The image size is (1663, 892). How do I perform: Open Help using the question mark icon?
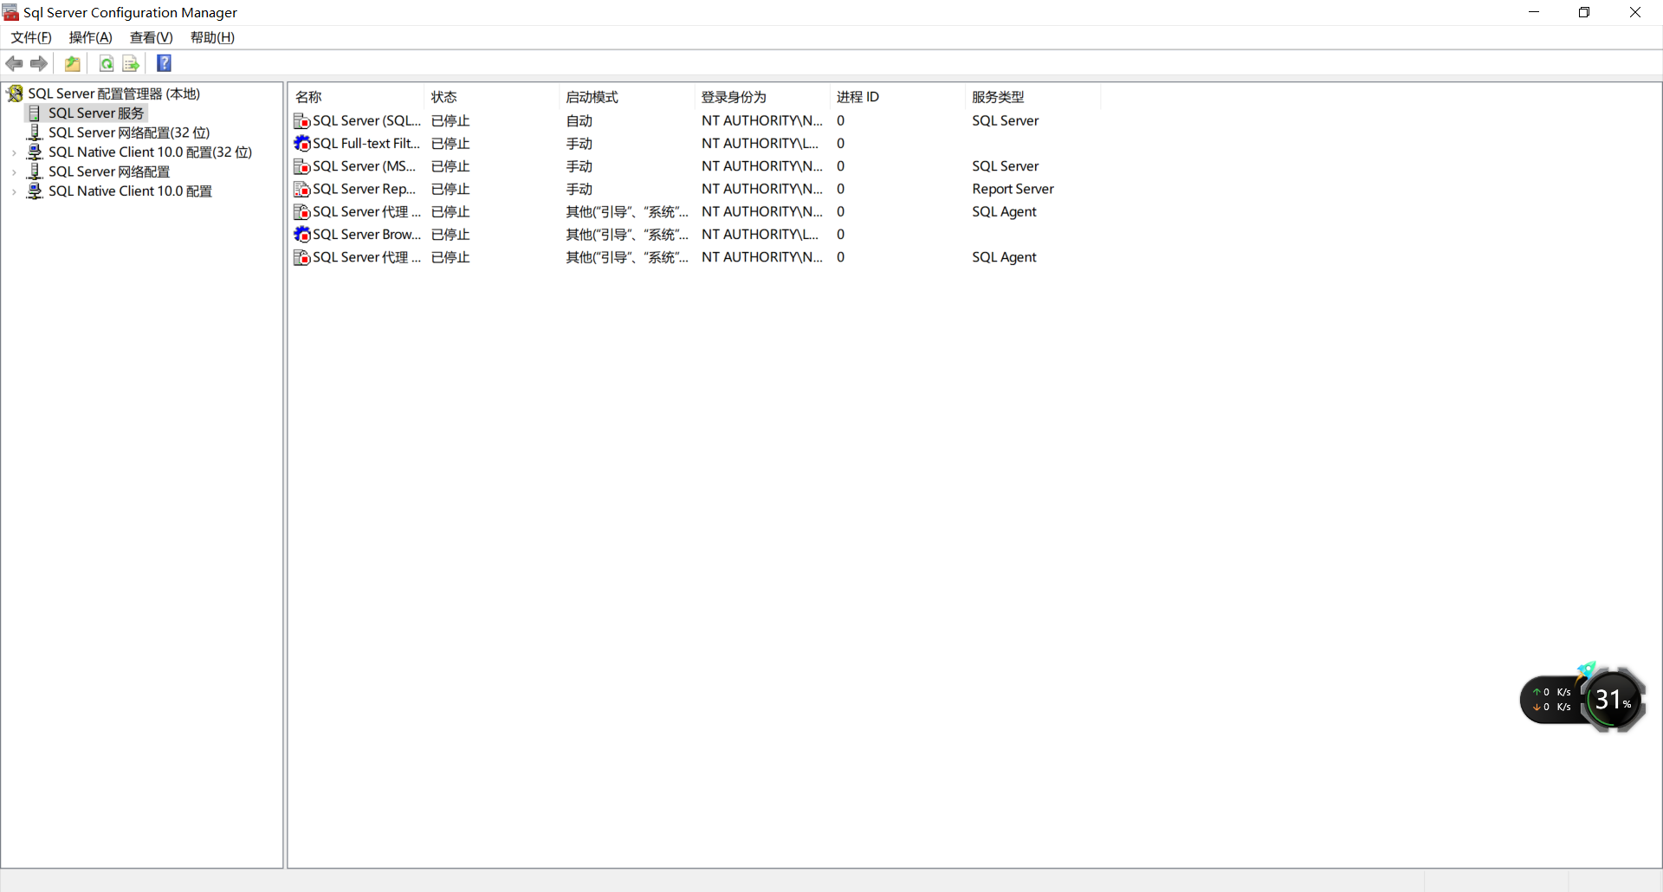tap(164, 62)
